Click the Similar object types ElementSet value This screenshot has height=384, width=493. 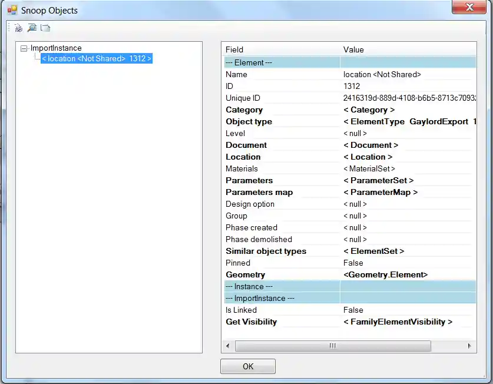[375, 251]
